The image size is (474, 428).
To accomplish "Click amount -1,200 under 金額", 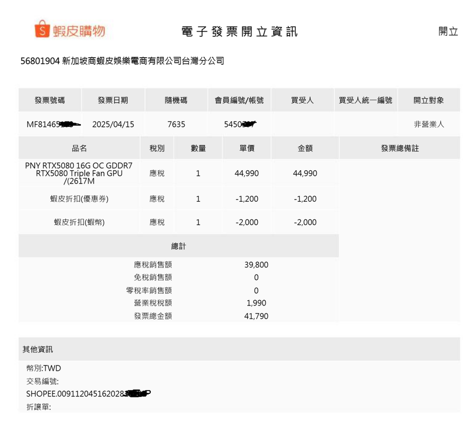I will click(305, 199).
